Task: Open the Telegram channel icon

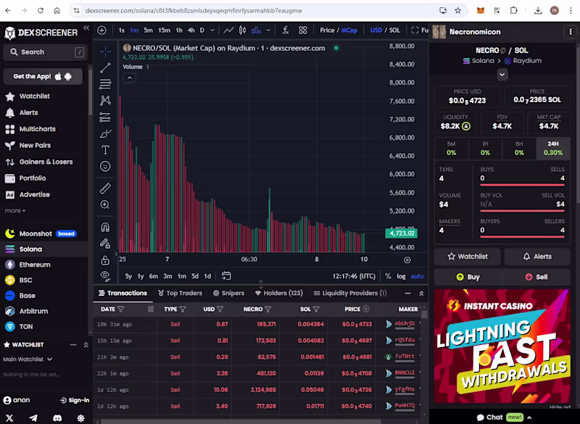Action: [x=33, y=417]
